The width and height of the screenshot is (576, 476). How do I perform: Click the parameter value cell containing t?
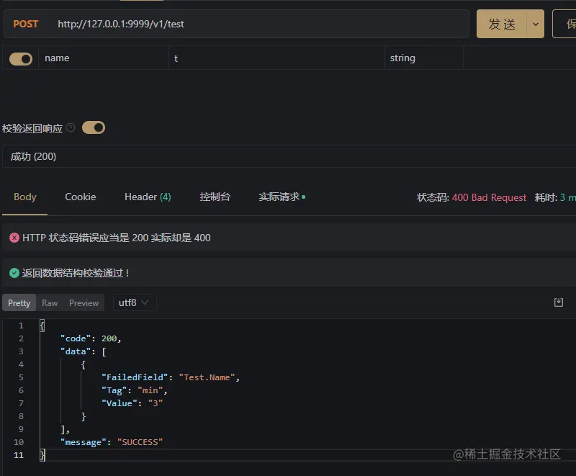(x=276, y=58)
